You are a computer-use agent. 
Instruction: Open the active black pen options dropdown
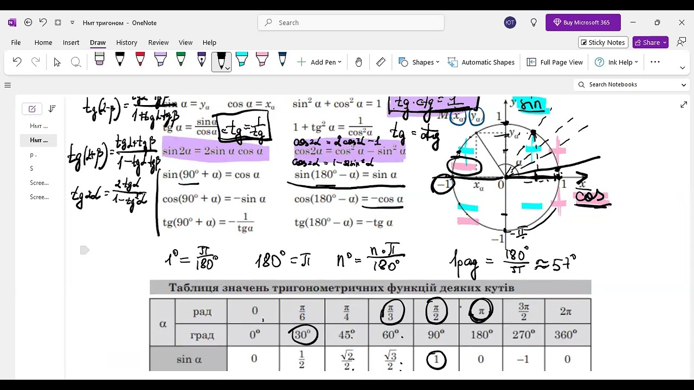227,68
